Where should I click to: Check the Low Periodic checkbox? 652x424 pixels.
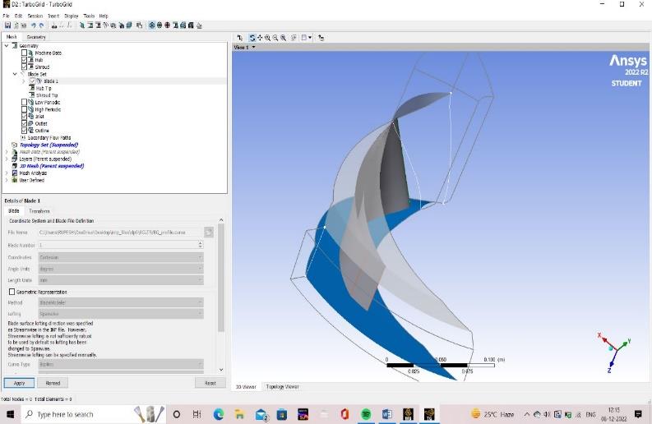click(x=24, y=102)
